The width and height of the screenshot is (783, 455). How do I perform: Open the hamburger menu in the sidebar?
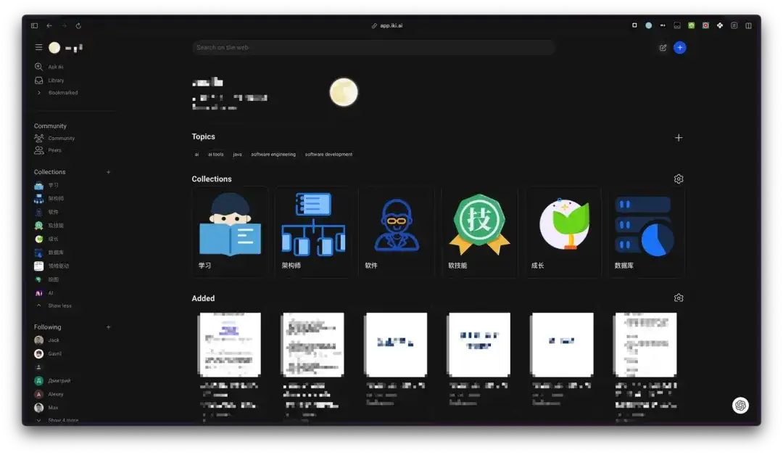pyautogui.click(x=38, y=47)
